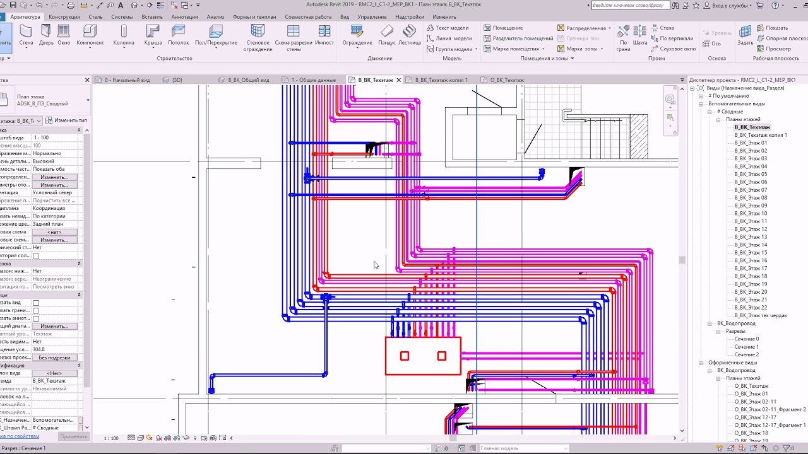
Task: Select the Пол/Перекрытие floor tool
Action: tap(216, 35)
